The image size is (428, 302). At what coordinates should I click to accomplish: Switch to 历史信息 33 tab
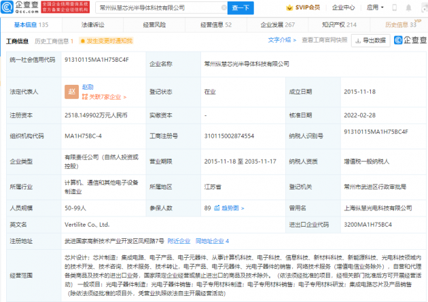pyautogui.click(x=401, y=25)
